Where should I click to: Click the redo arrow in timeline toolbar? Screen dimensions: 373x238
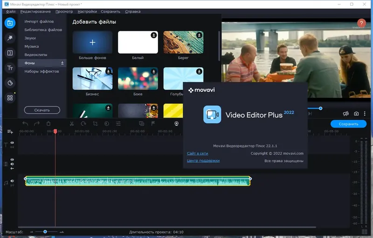click(37, 123)
